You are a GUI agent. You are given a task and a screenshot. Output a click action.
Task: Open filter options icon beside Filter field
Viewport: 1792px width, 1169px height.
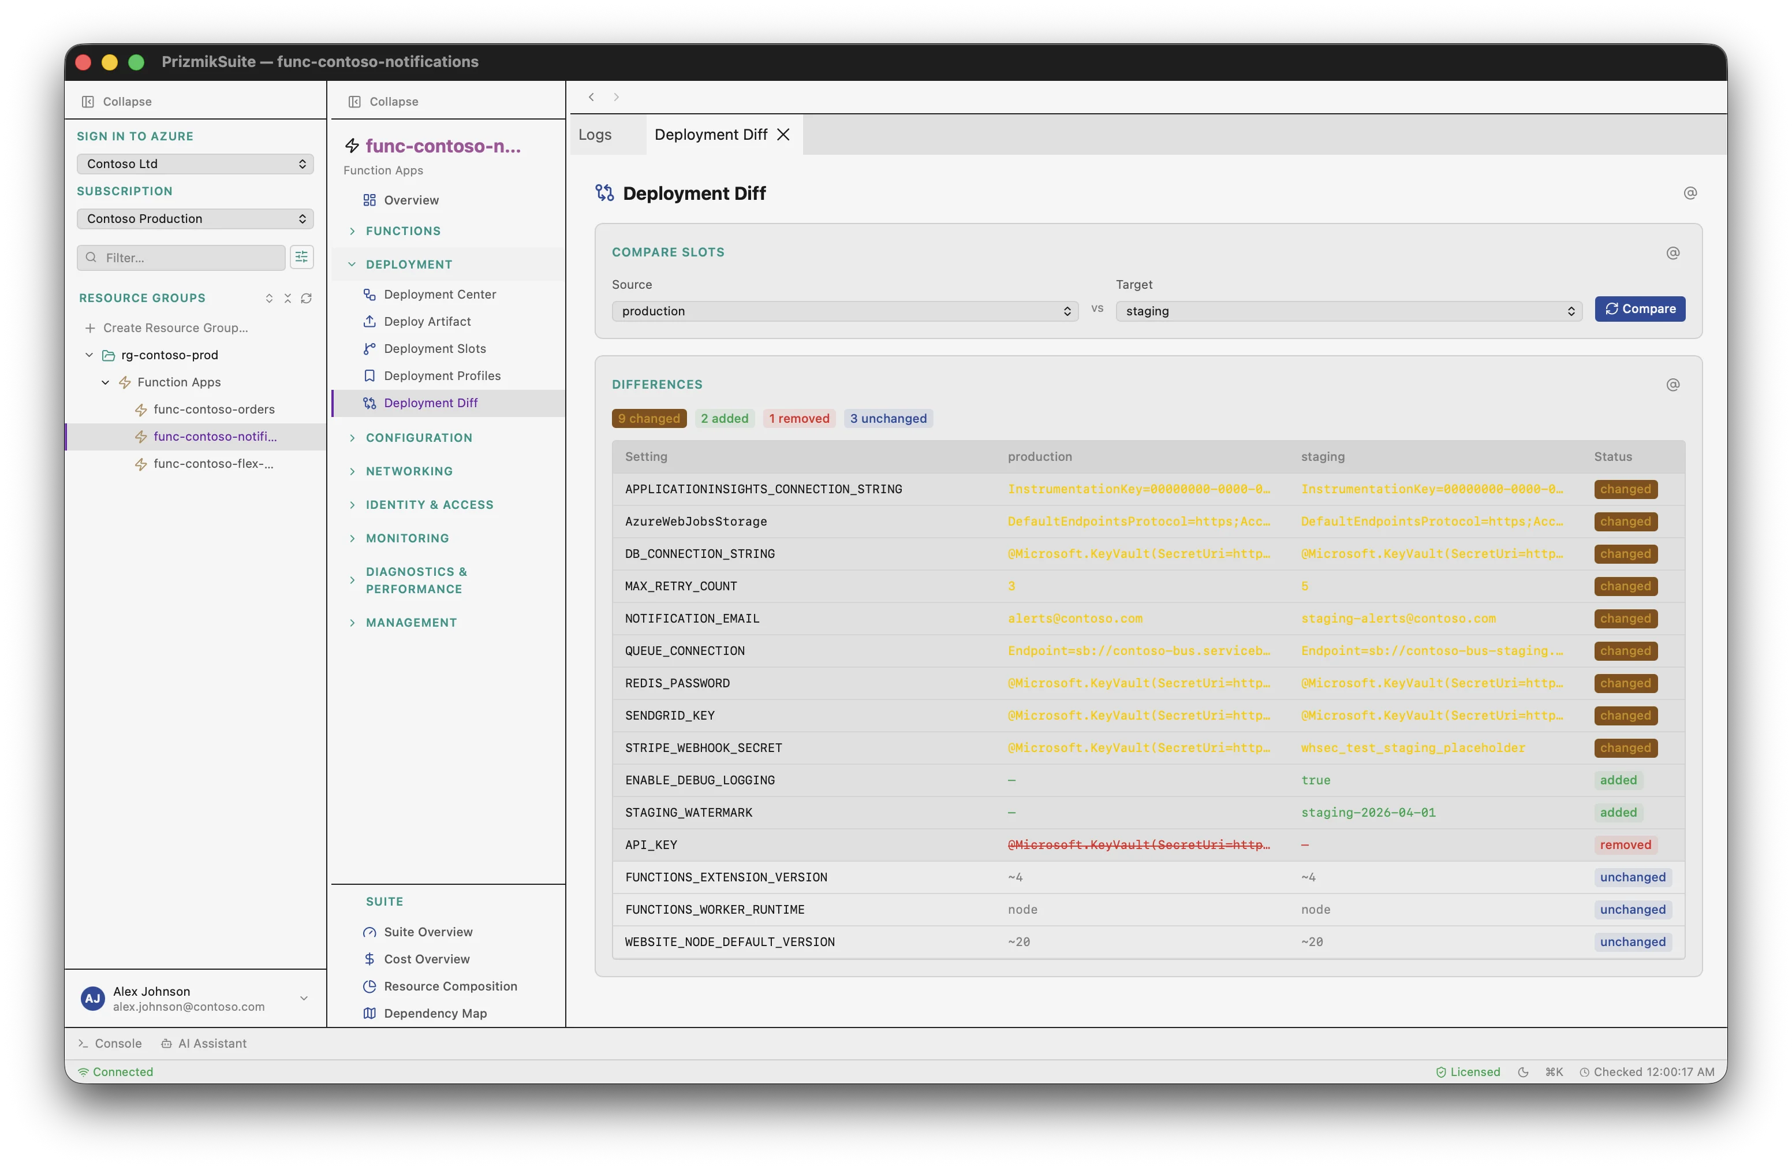302,258
